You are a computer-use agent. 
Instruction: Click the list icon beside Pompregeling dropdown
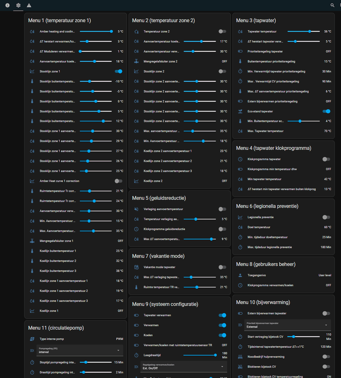coord(32,351)
